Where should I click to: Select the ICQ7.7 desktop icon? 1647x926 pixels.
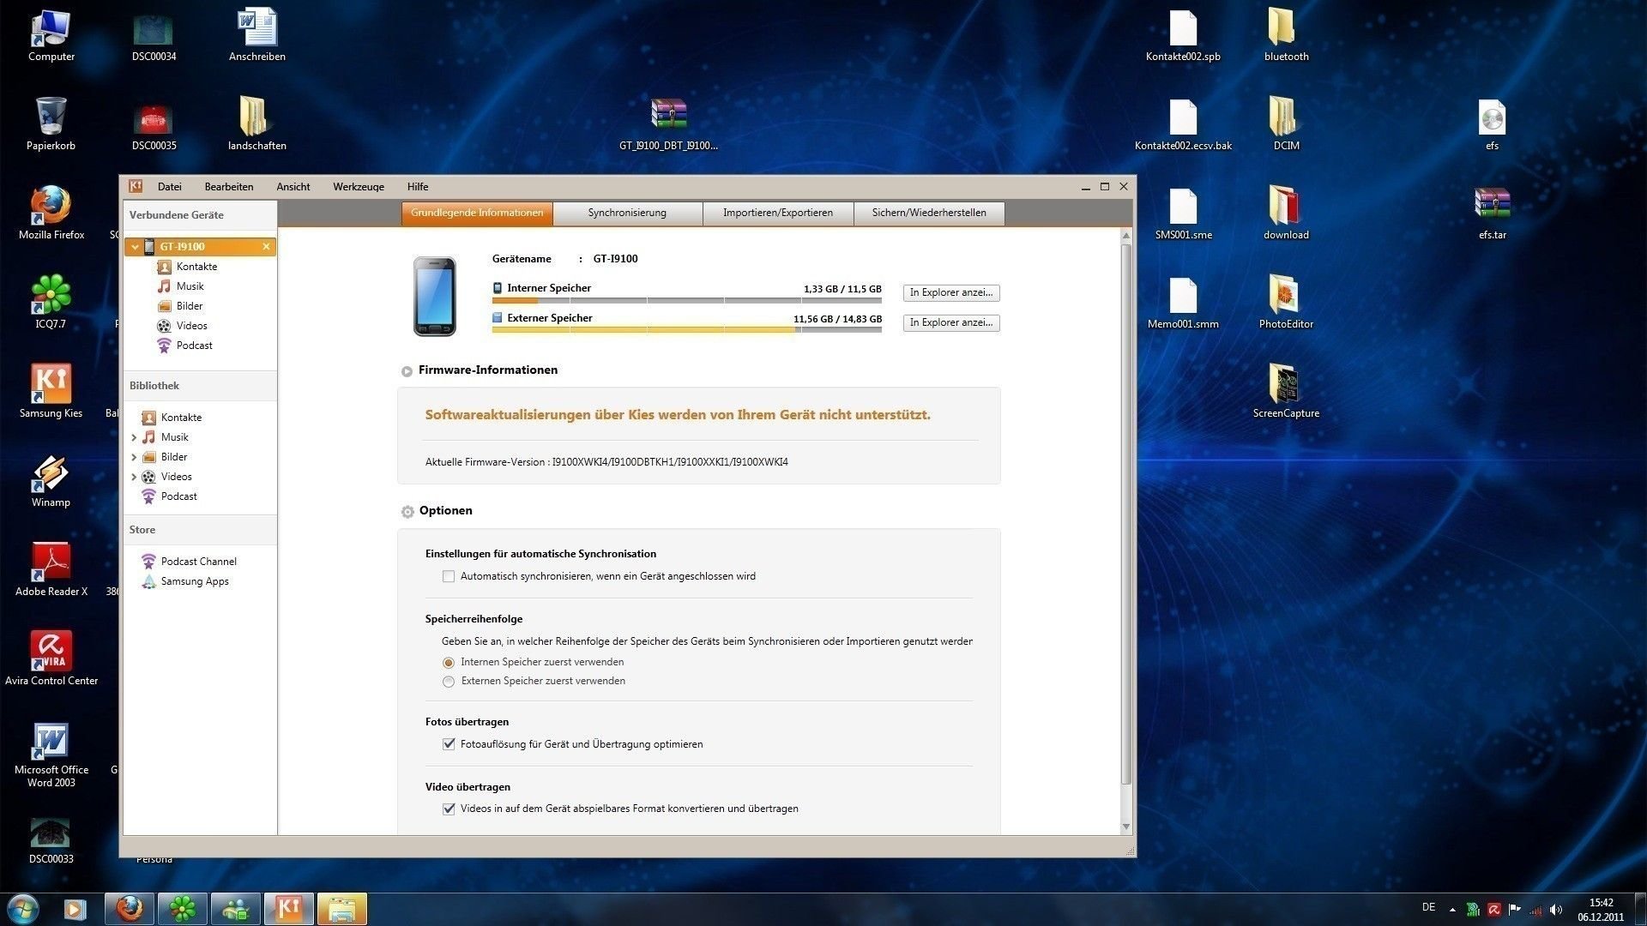51,302
